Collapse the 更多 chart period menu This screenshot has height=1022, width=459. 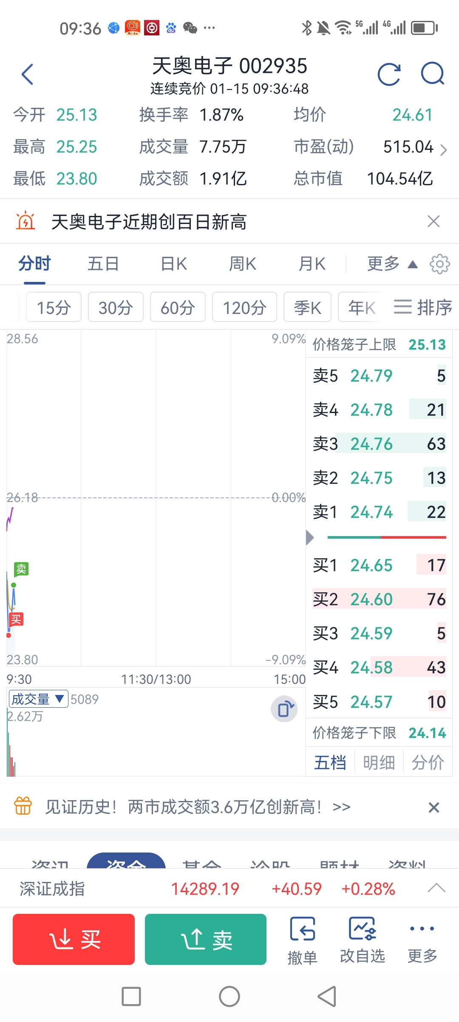[x=392, y=264]
